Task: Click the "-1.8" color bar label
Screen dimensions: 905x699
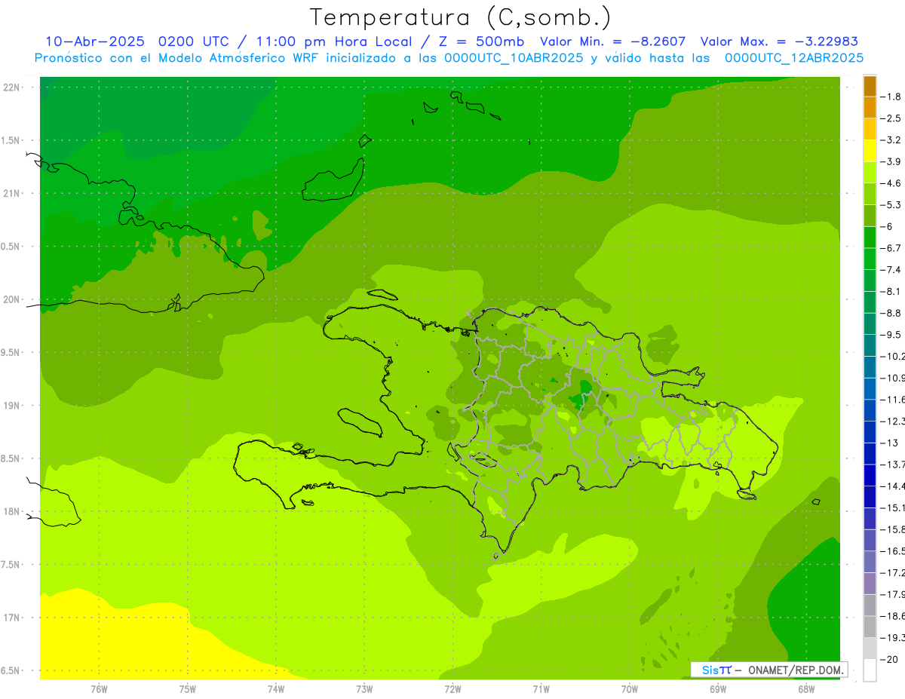Action: [891, 97]
